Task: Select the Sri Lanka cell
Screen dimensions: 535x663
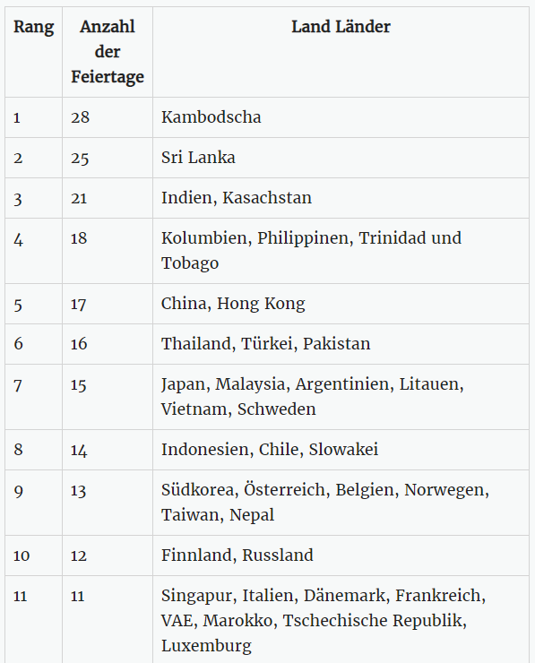Action: (341, 158)
